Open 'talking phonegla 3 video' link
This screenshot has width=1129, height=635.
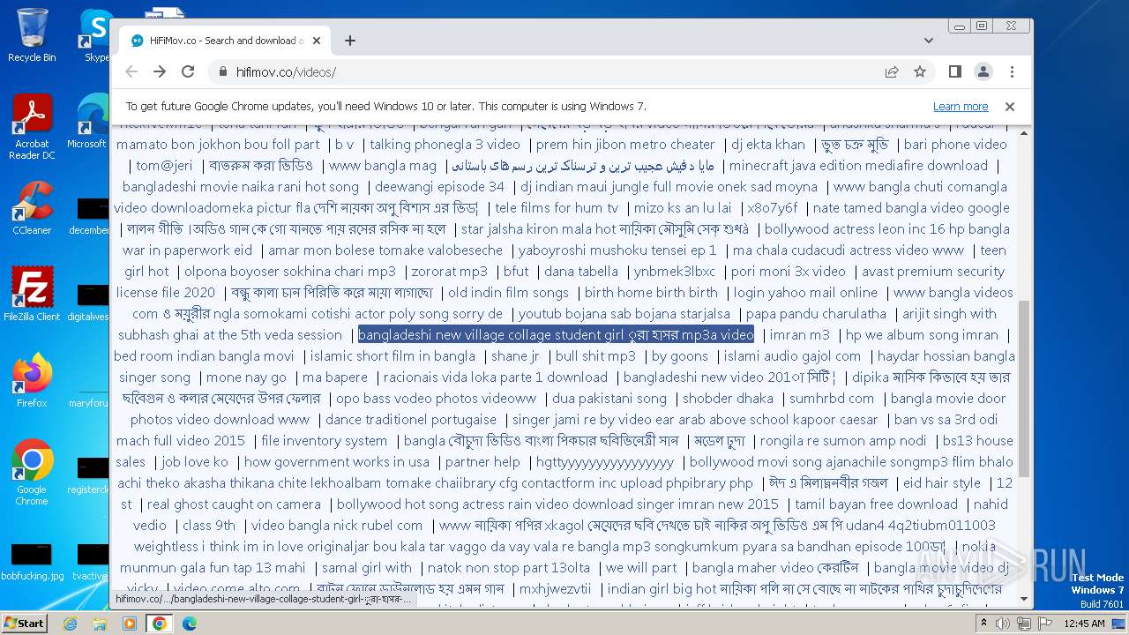[x=445, y=145]
